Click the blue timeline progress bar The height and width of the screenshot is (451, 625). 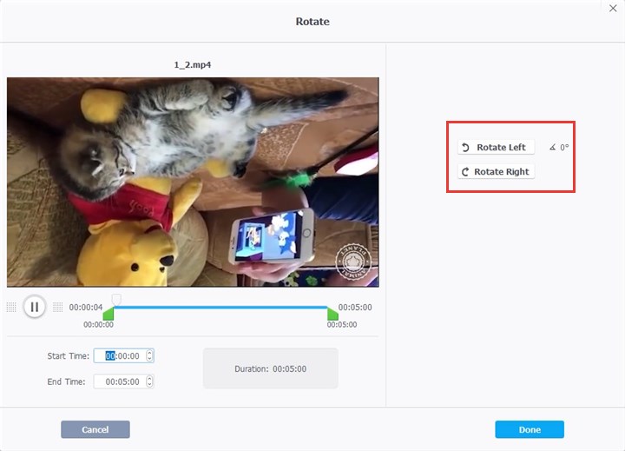220,308
